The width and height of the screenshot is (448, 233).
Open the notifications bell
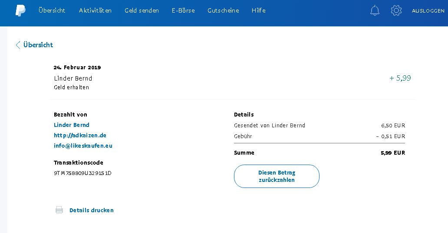pos(375,11)
